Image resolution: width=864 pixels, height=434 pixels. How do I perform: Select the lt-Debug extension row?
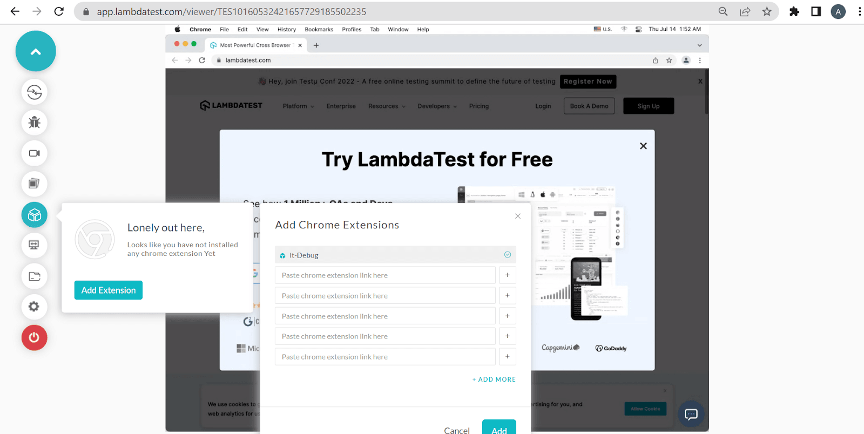coord(395,255)
